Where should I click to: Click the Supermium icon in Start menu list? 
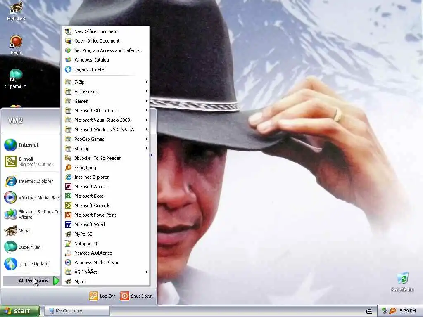pyautogui.click(x=10, y=247)
